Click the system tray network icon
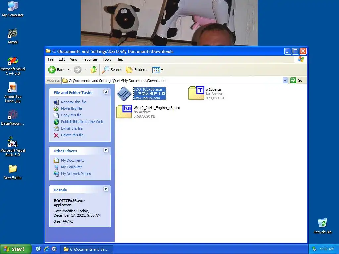 tap(314, 249)
